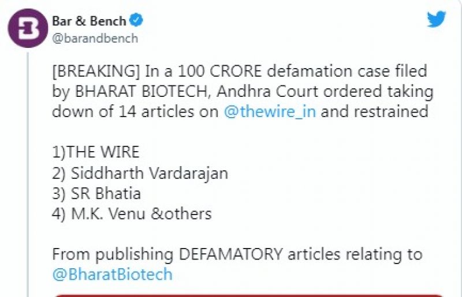Click the blue verified badge

[137, 21]
